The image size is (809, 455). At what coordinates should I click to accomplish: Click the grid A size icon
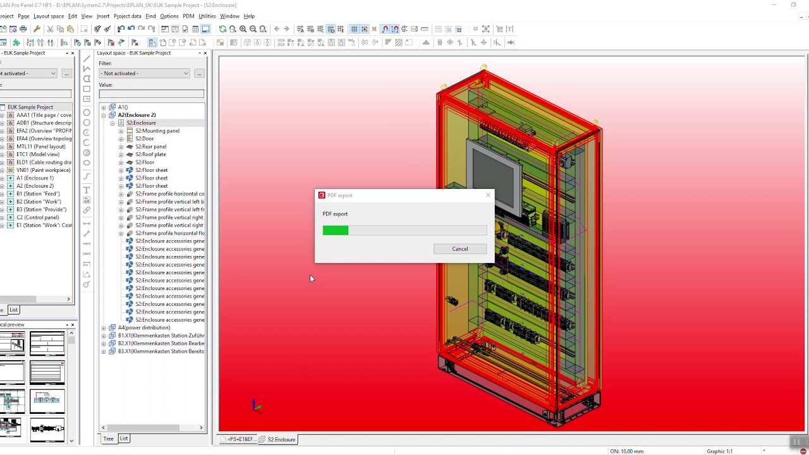coord(300,29)
